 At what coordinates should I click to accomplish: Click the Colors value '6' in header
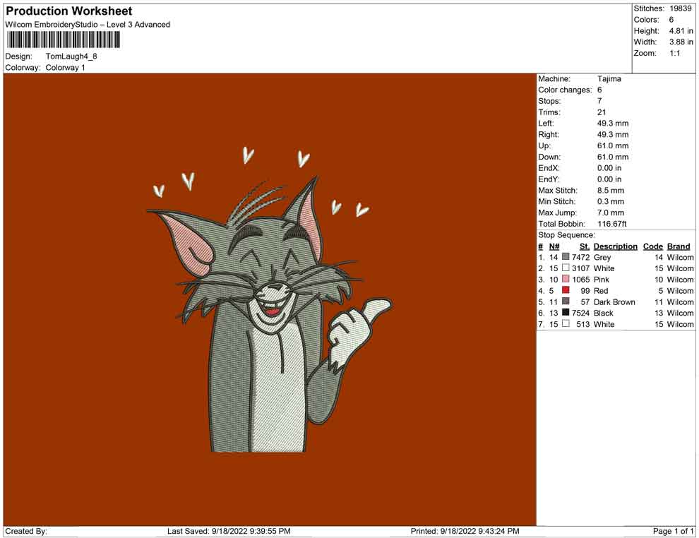coord(671,20)
